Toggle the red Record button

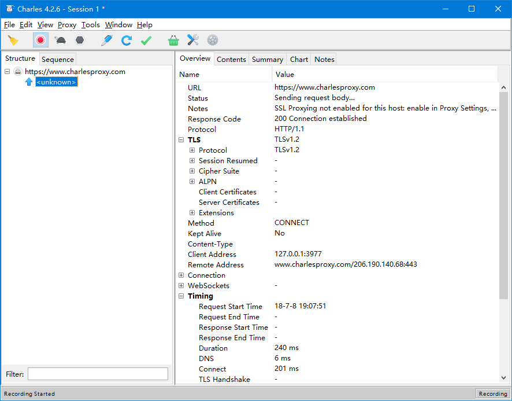(40, 41)
